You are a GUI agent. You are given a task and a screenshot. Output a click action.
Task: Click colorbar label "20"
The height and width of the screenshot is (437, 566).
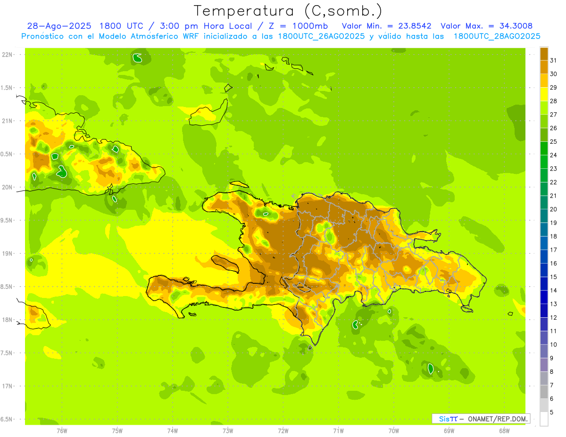[553, 209]
